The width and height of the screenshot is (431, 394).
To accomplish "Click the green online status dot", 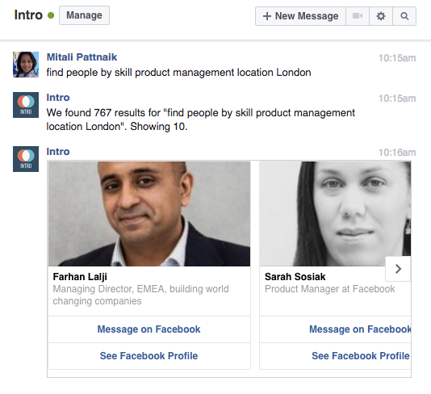I will click(x=51, y=15).
